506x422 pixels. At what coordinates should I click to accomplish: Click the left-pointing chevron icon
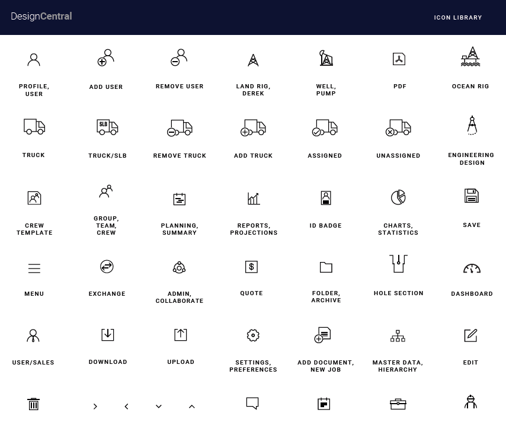(x=127, y=407)
